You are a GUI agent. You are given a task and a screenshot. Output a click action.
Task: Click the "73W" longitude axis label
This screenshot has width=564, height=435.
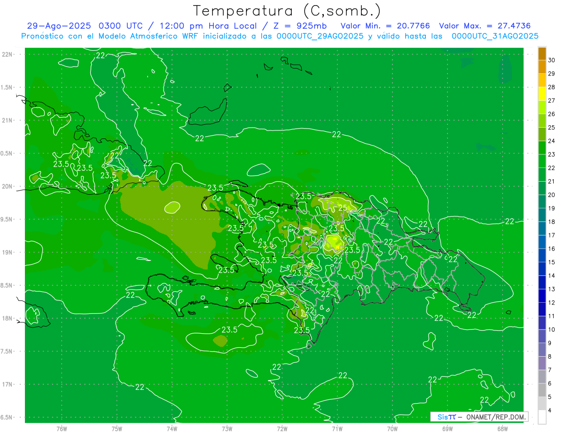click(227, 429)
